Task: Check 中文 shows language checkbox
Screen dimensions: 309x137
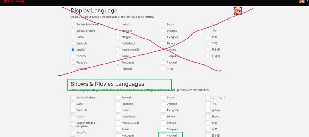Action: (208, 129)
